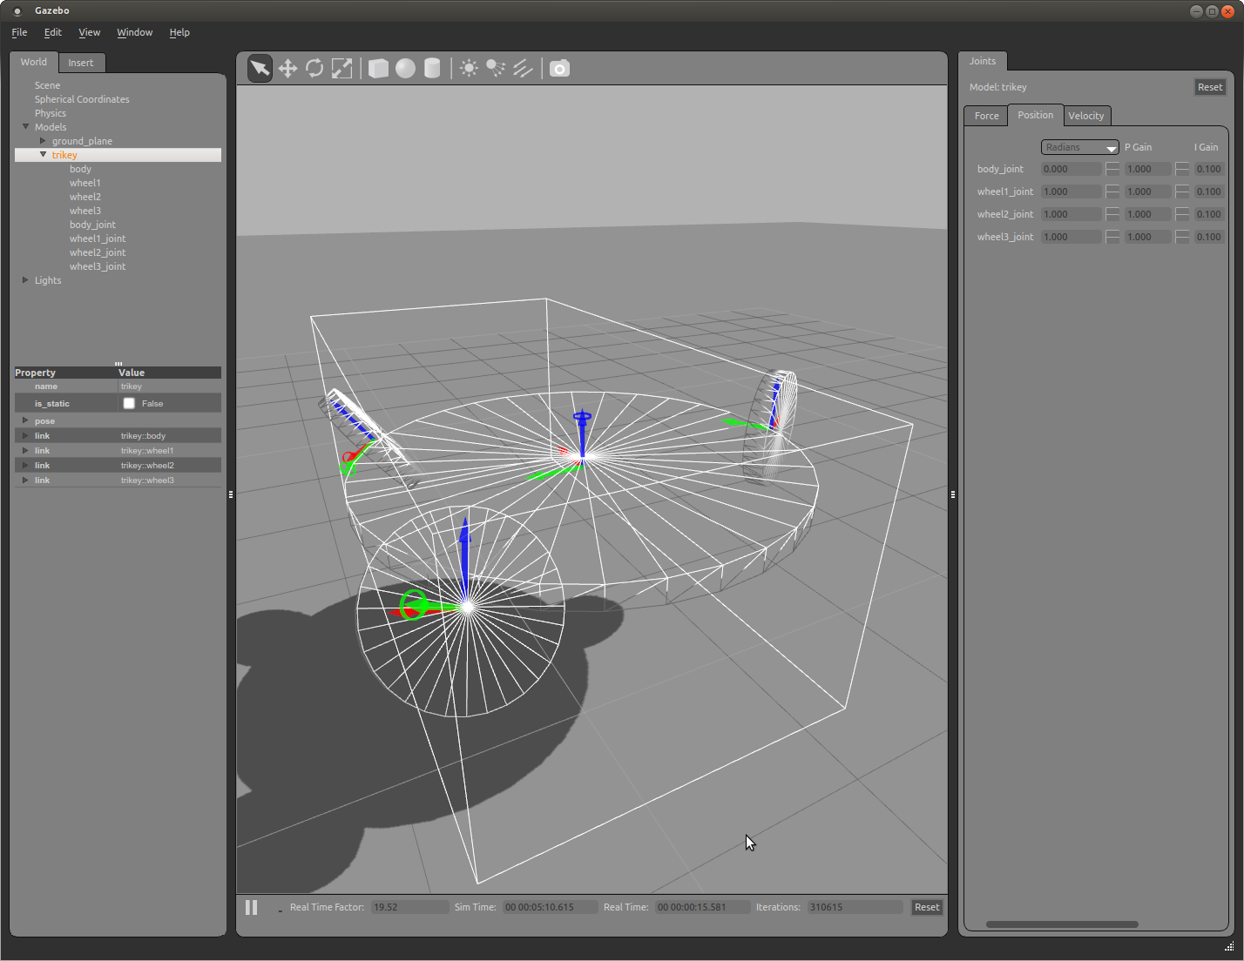The height and width of the screenshot is (961, 1244).
Task: Select the arrow selection mode tool
Action: (260, 69)
